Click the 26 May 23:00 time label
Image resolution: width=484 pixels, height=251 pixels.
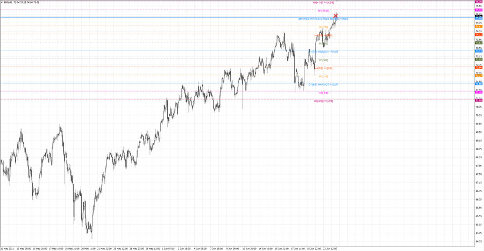pos(137,248)
